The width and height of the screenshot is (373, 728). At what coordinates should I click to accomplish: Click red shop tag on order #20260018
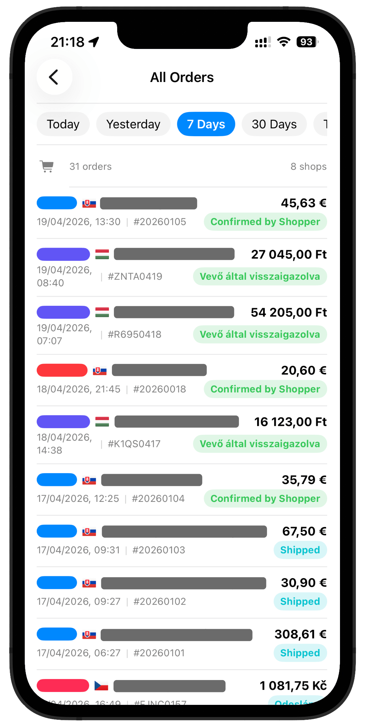[62, 370]
